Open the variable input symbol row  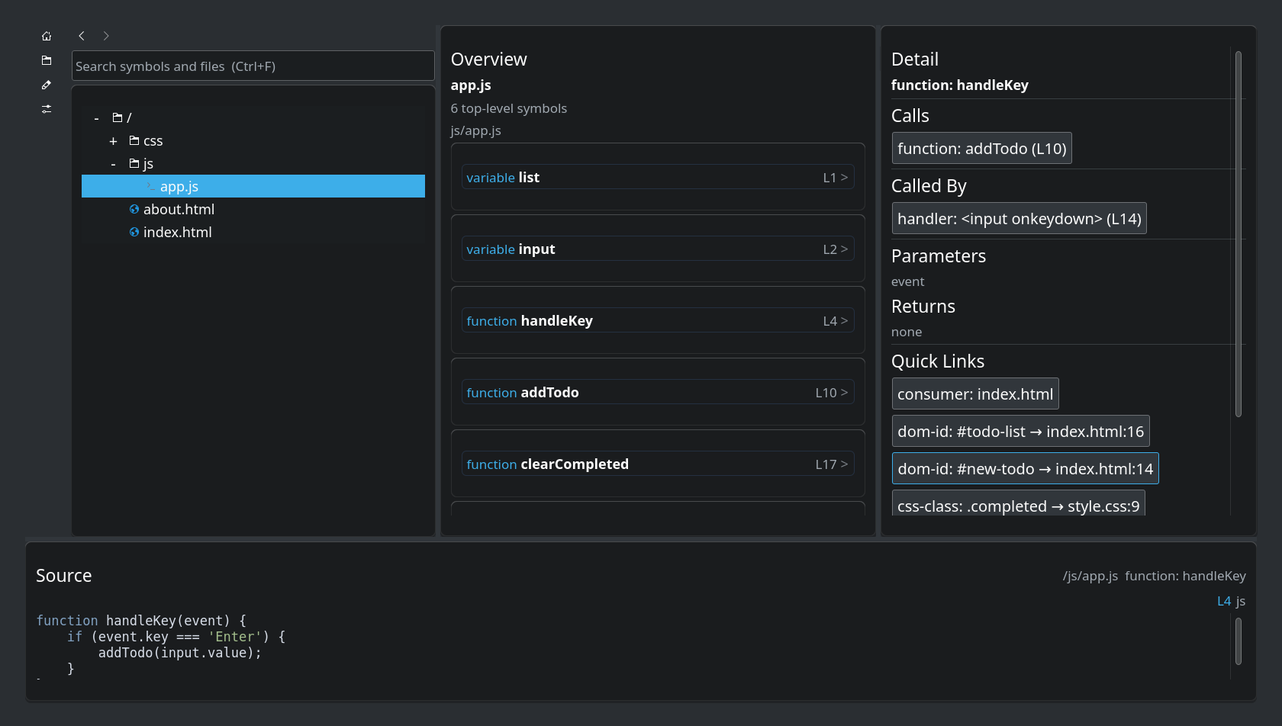click(658, 249)
